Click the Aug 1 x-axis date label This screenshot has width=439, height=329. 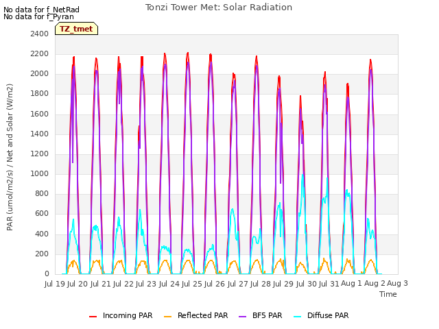[352, 283]
